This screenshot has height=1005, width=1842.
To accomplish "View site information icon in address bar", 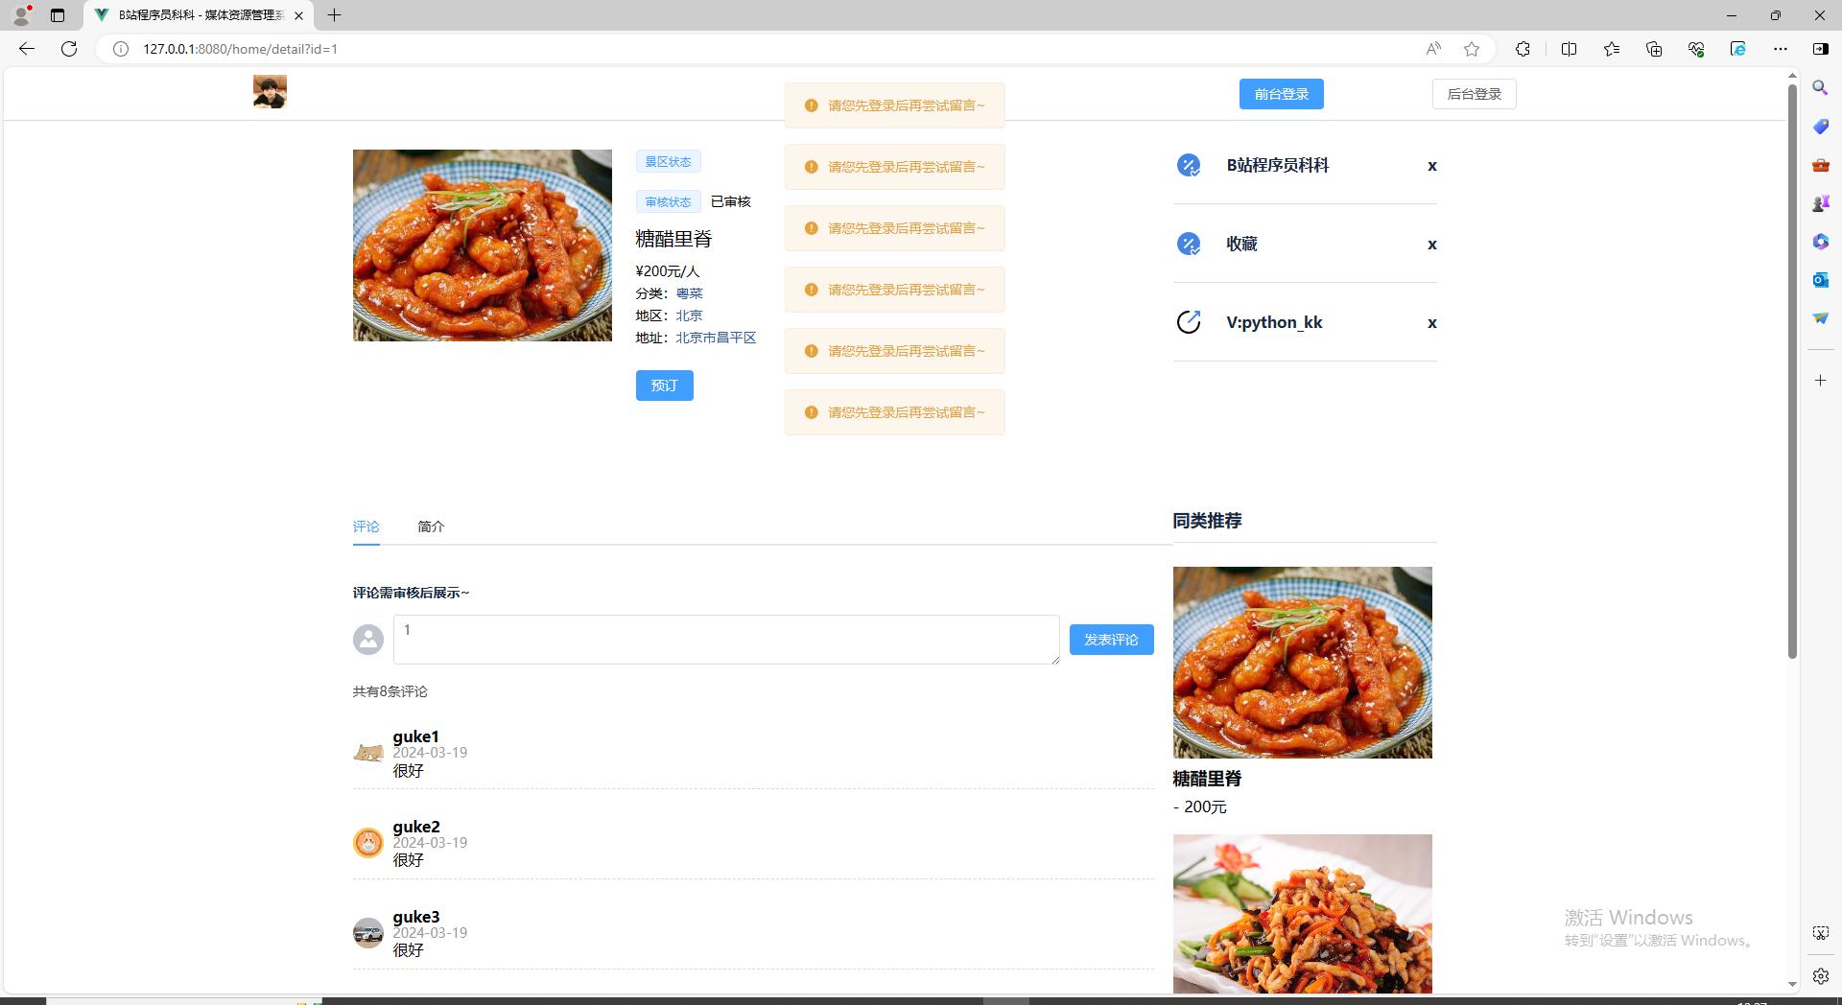I will pyautogui.click(x=121, y=49).
